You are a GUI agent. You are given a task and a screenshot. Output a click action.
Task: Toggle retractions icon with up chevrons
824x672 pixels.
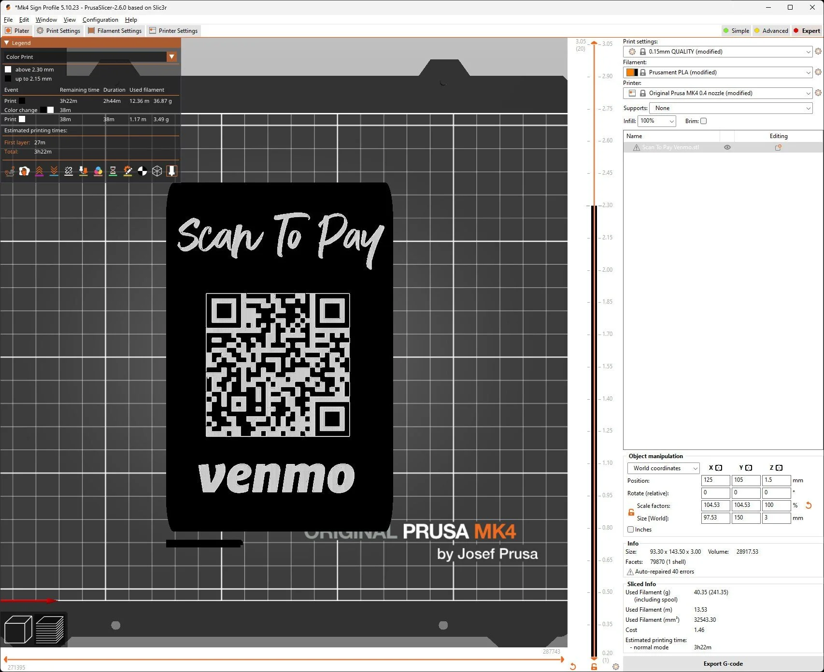pos(39,171)
